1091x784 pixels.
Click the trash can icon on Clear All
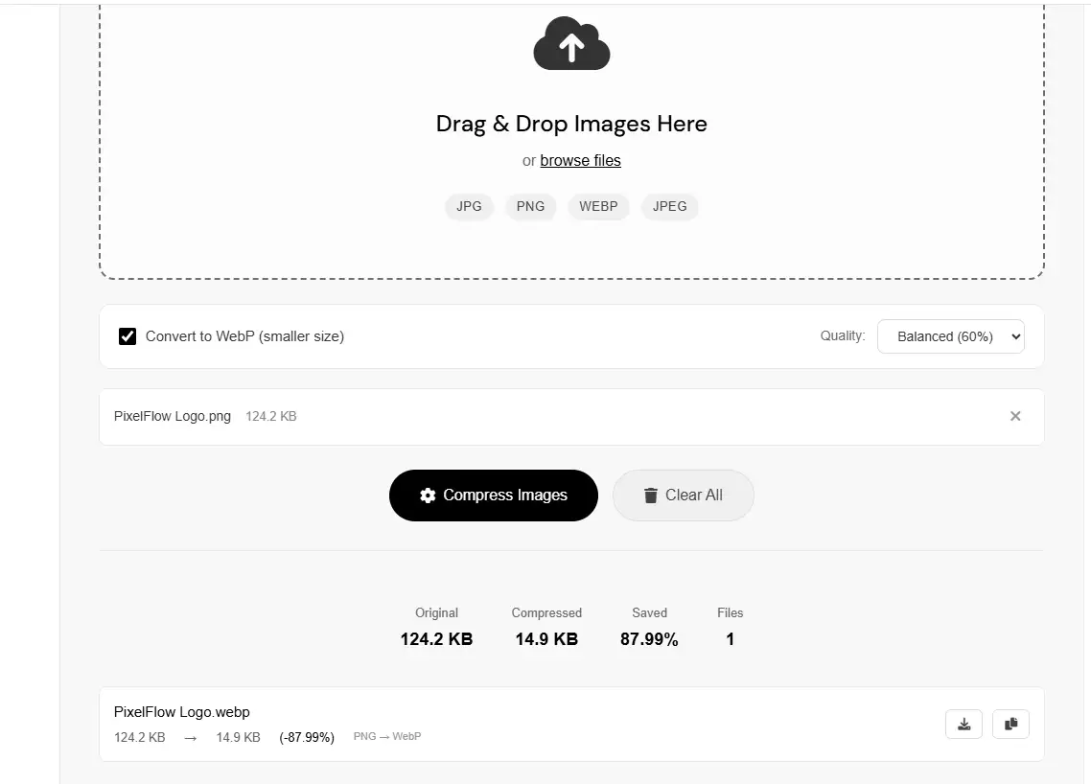coord(651,496)
